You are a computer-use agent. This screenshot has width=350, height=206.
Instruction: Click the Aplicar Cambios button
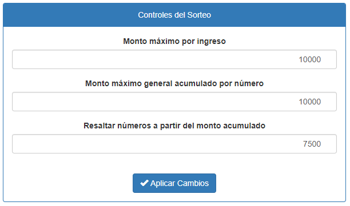point(174,183)
